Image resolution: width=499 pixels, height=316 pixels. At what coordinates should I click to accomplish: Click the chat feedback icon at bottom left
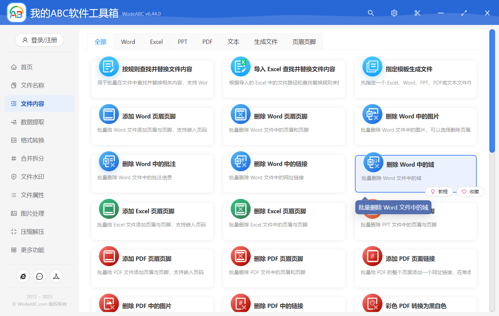click(x=39, y=276)
